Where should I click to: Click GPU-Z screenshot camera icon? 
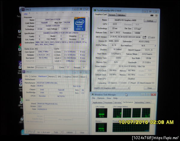point(152,15)
